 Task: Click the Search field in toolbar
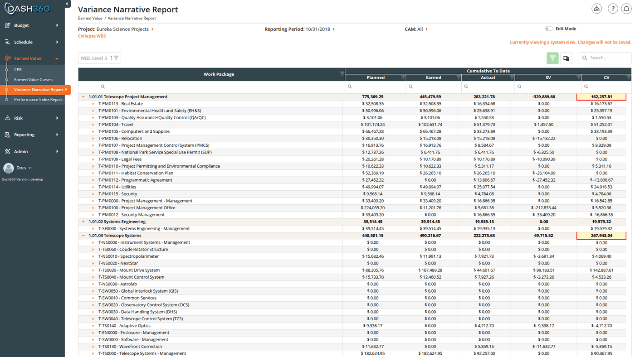[x=605, y=58]
